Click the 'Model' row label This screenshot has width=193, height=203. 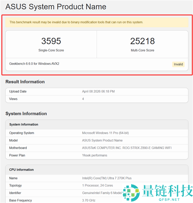click(14, 140)
